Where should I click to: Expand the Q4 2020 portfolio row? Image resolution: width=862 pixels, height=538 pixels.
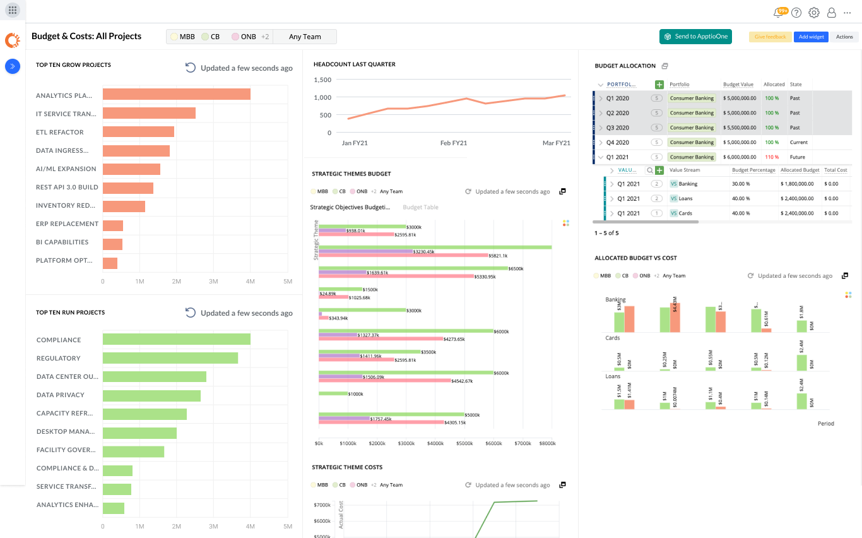pos(601,143)
